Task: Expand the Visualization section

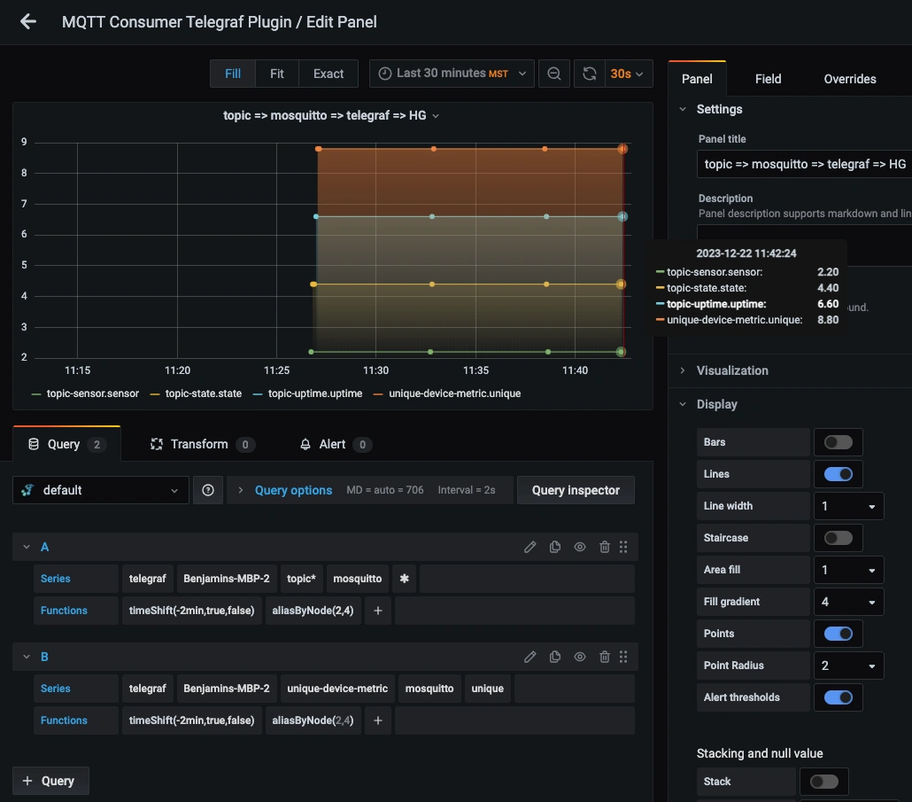Action: point(683,370)
